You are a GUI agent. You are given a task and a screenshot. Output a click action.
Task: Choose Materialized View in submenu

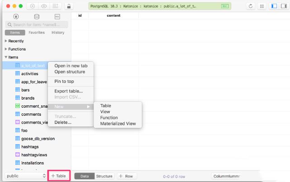coord(118,123)
